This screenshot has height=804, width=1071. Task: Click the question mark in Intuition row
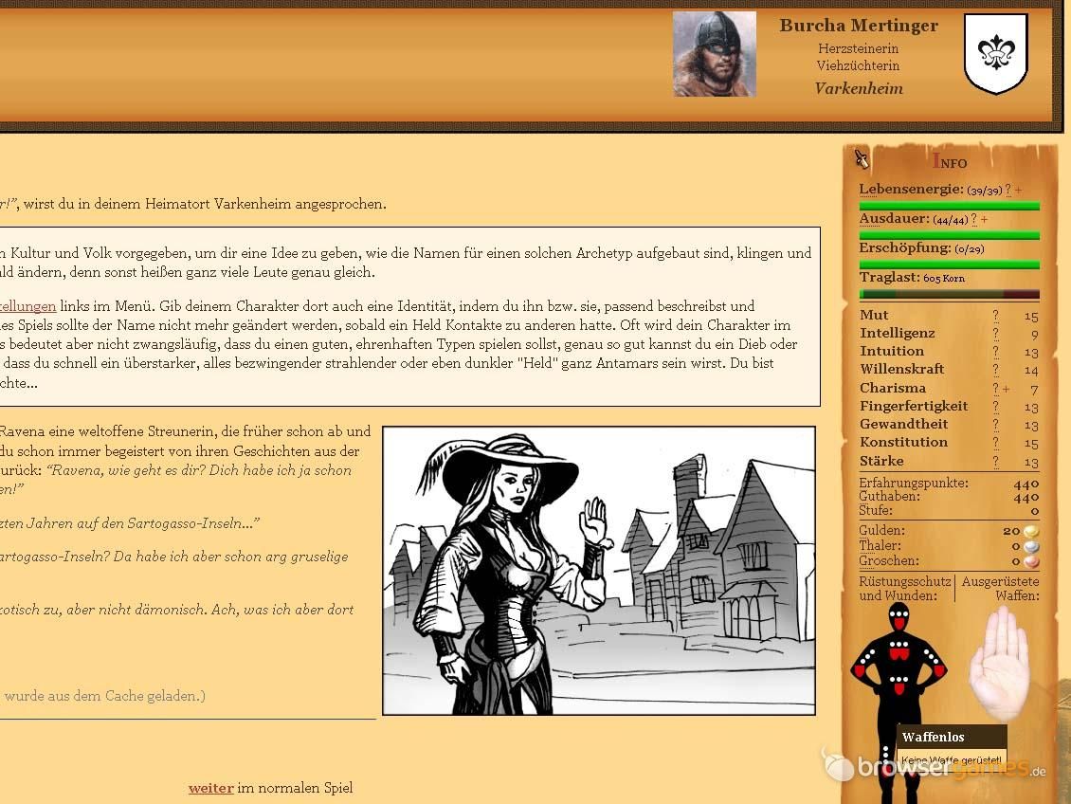(996, 351)
